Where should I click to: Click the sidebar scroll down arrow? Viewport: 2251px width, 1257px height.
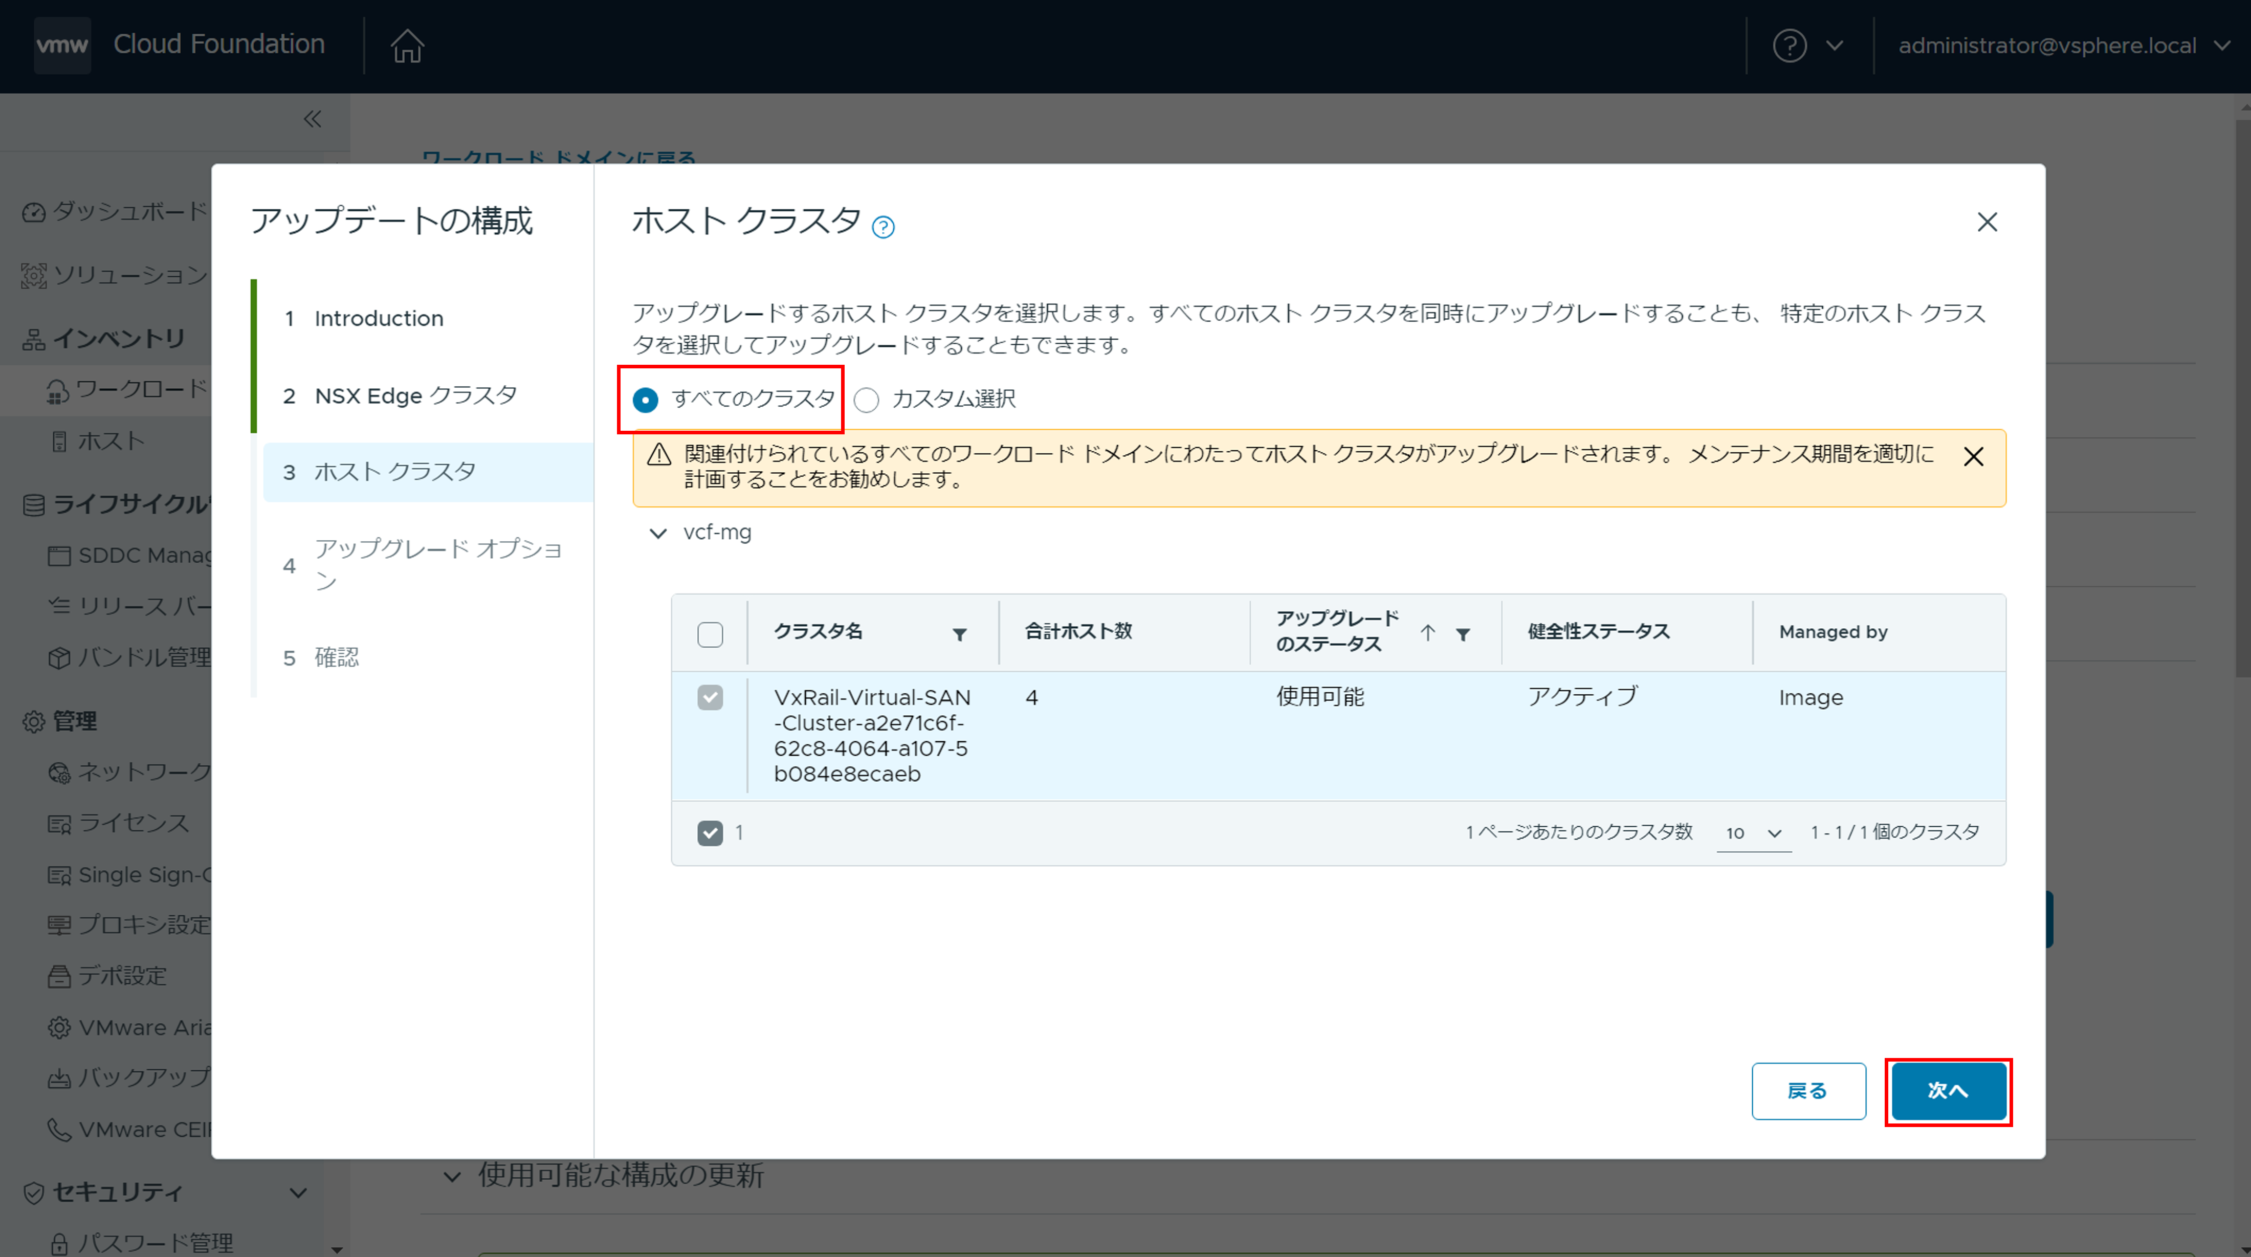(x=337, y=1250)
